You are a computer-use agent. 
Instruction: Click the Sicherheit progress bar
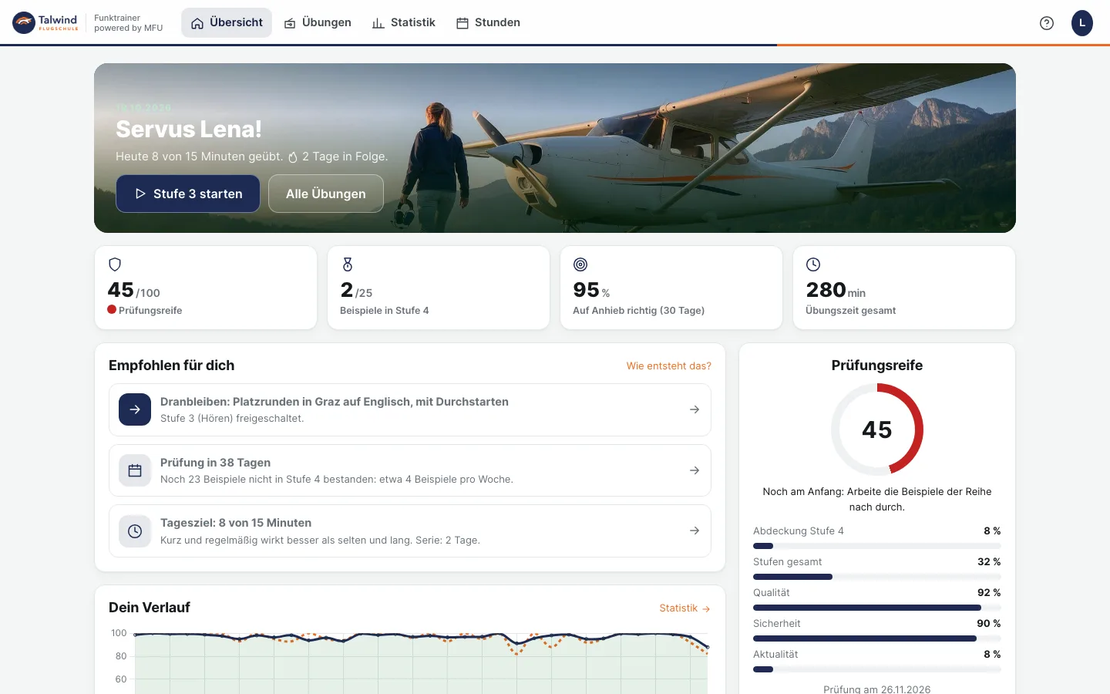point(877,638)
